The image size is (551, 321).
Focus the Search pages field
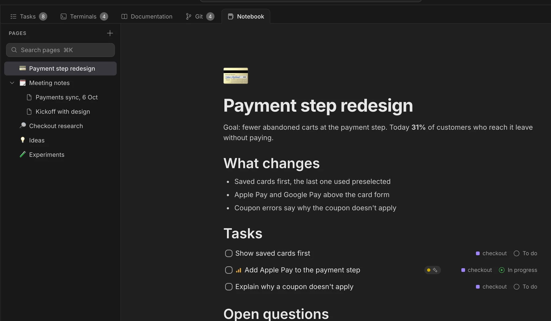click(x=60, y=50)
